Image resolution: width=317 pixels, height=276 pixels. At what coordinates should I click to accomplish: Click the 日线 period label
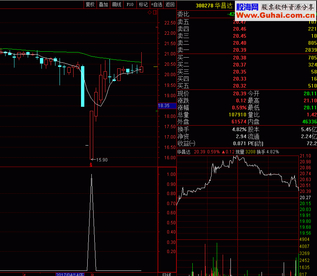pos(167,275)
